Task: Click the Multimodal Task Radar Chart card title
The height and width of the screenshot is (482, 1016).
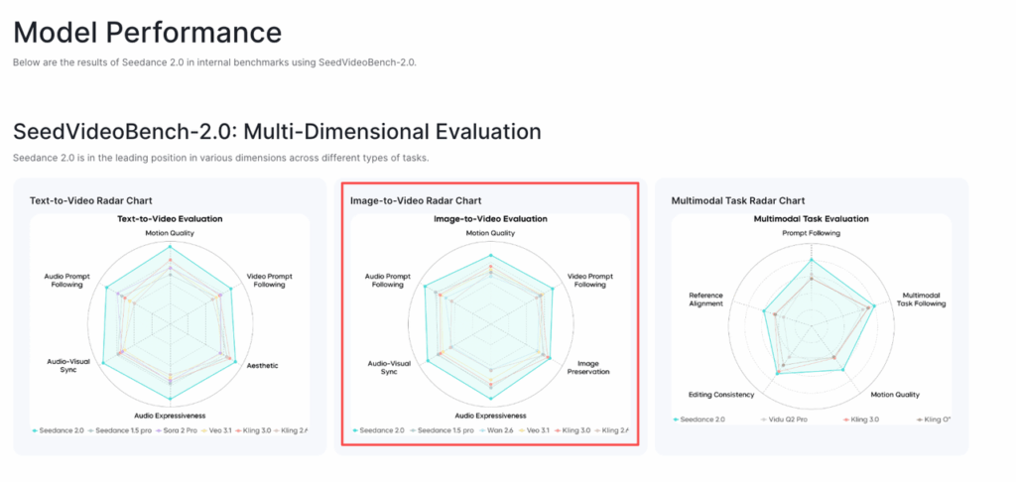Action: coord(738,200)
